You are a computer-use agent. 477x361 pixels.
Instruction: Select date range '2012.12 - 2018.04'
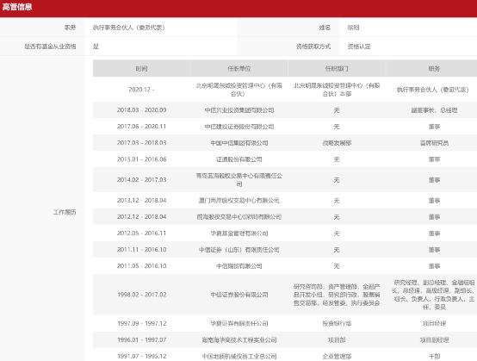pos(141,217)
